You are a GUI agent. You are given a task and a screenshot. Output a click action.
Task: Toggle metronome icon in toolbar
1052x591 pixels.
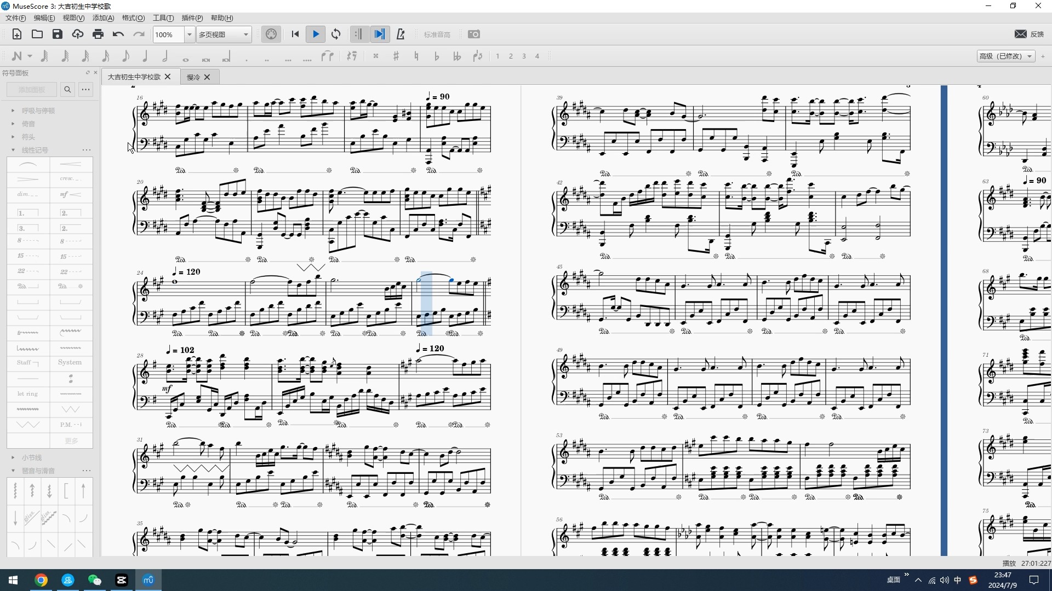[401, 34]
